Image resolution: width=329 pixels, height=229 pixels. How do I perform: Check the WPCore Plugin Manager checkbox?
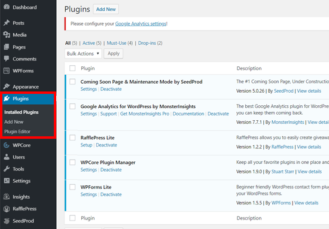[x=72, y=162]
